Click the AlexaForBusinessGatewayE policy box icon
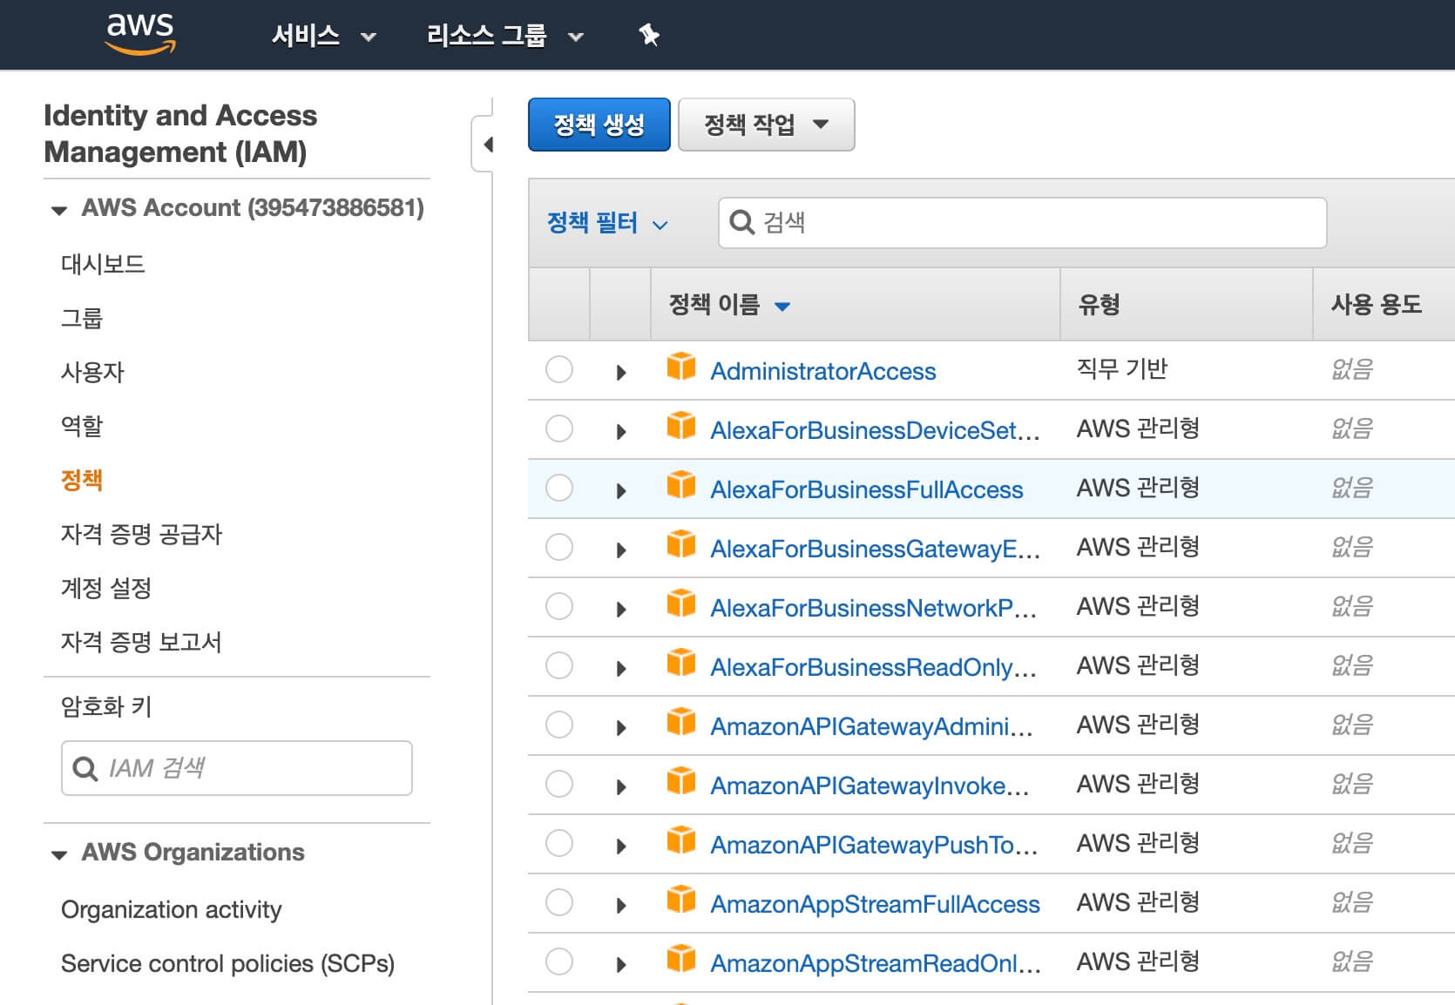 coord(681,544)
